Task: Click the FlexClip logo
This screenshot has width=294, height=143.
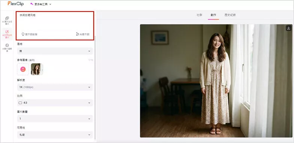Action: click(x=16, y=4)
